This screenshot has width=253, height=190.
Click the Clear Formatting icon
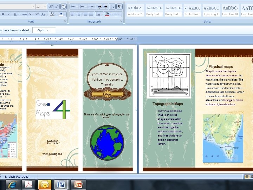coord(64,6)
